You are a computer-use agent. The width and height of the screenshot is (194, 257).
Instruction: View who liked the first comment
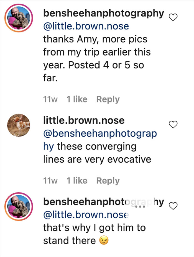(x=77, y=99)
